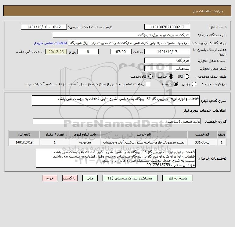Click the نام خدمت column header
The image size is (235, 227).
pyautogui.click(x=144, y=134)
